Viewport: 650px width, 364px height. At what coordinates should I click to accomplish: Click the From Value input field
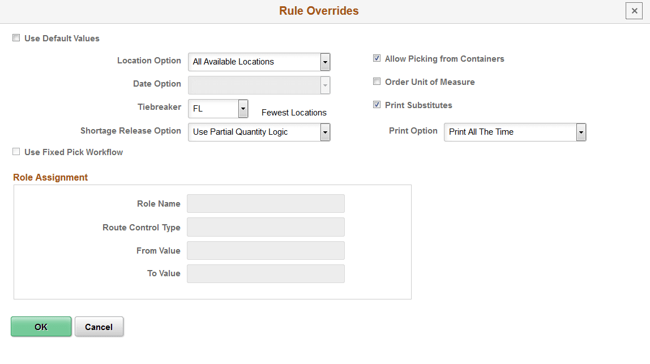(266, 250)
